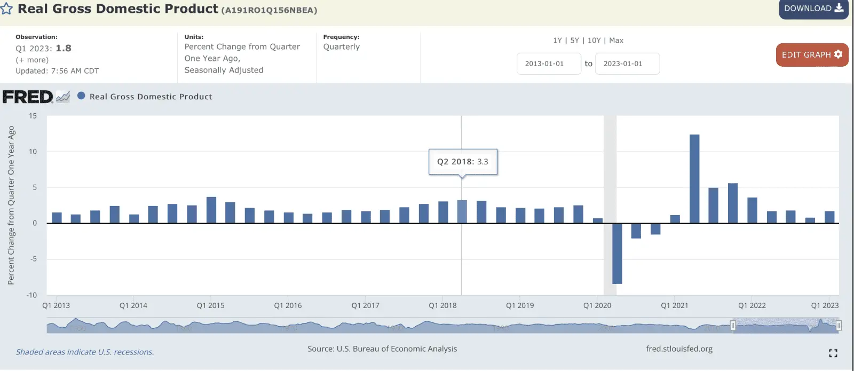Click the blue series legend dot
This screenshot has width=854, height=371.
coord(81,96)
